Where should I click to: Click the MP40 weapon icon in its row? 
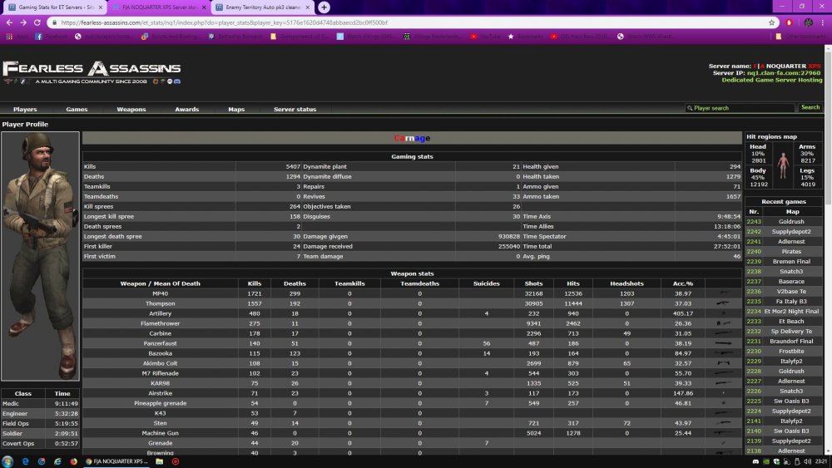(x=723, y=293)
